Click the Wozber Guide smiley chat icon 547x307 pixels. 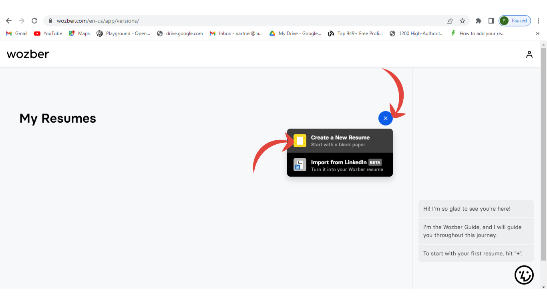524,275
